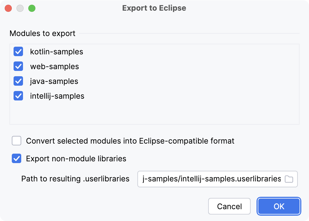Cancel the Export to Eclipse dialog
The height and width of the screenshot is (221, 309).
pos(229,206)
